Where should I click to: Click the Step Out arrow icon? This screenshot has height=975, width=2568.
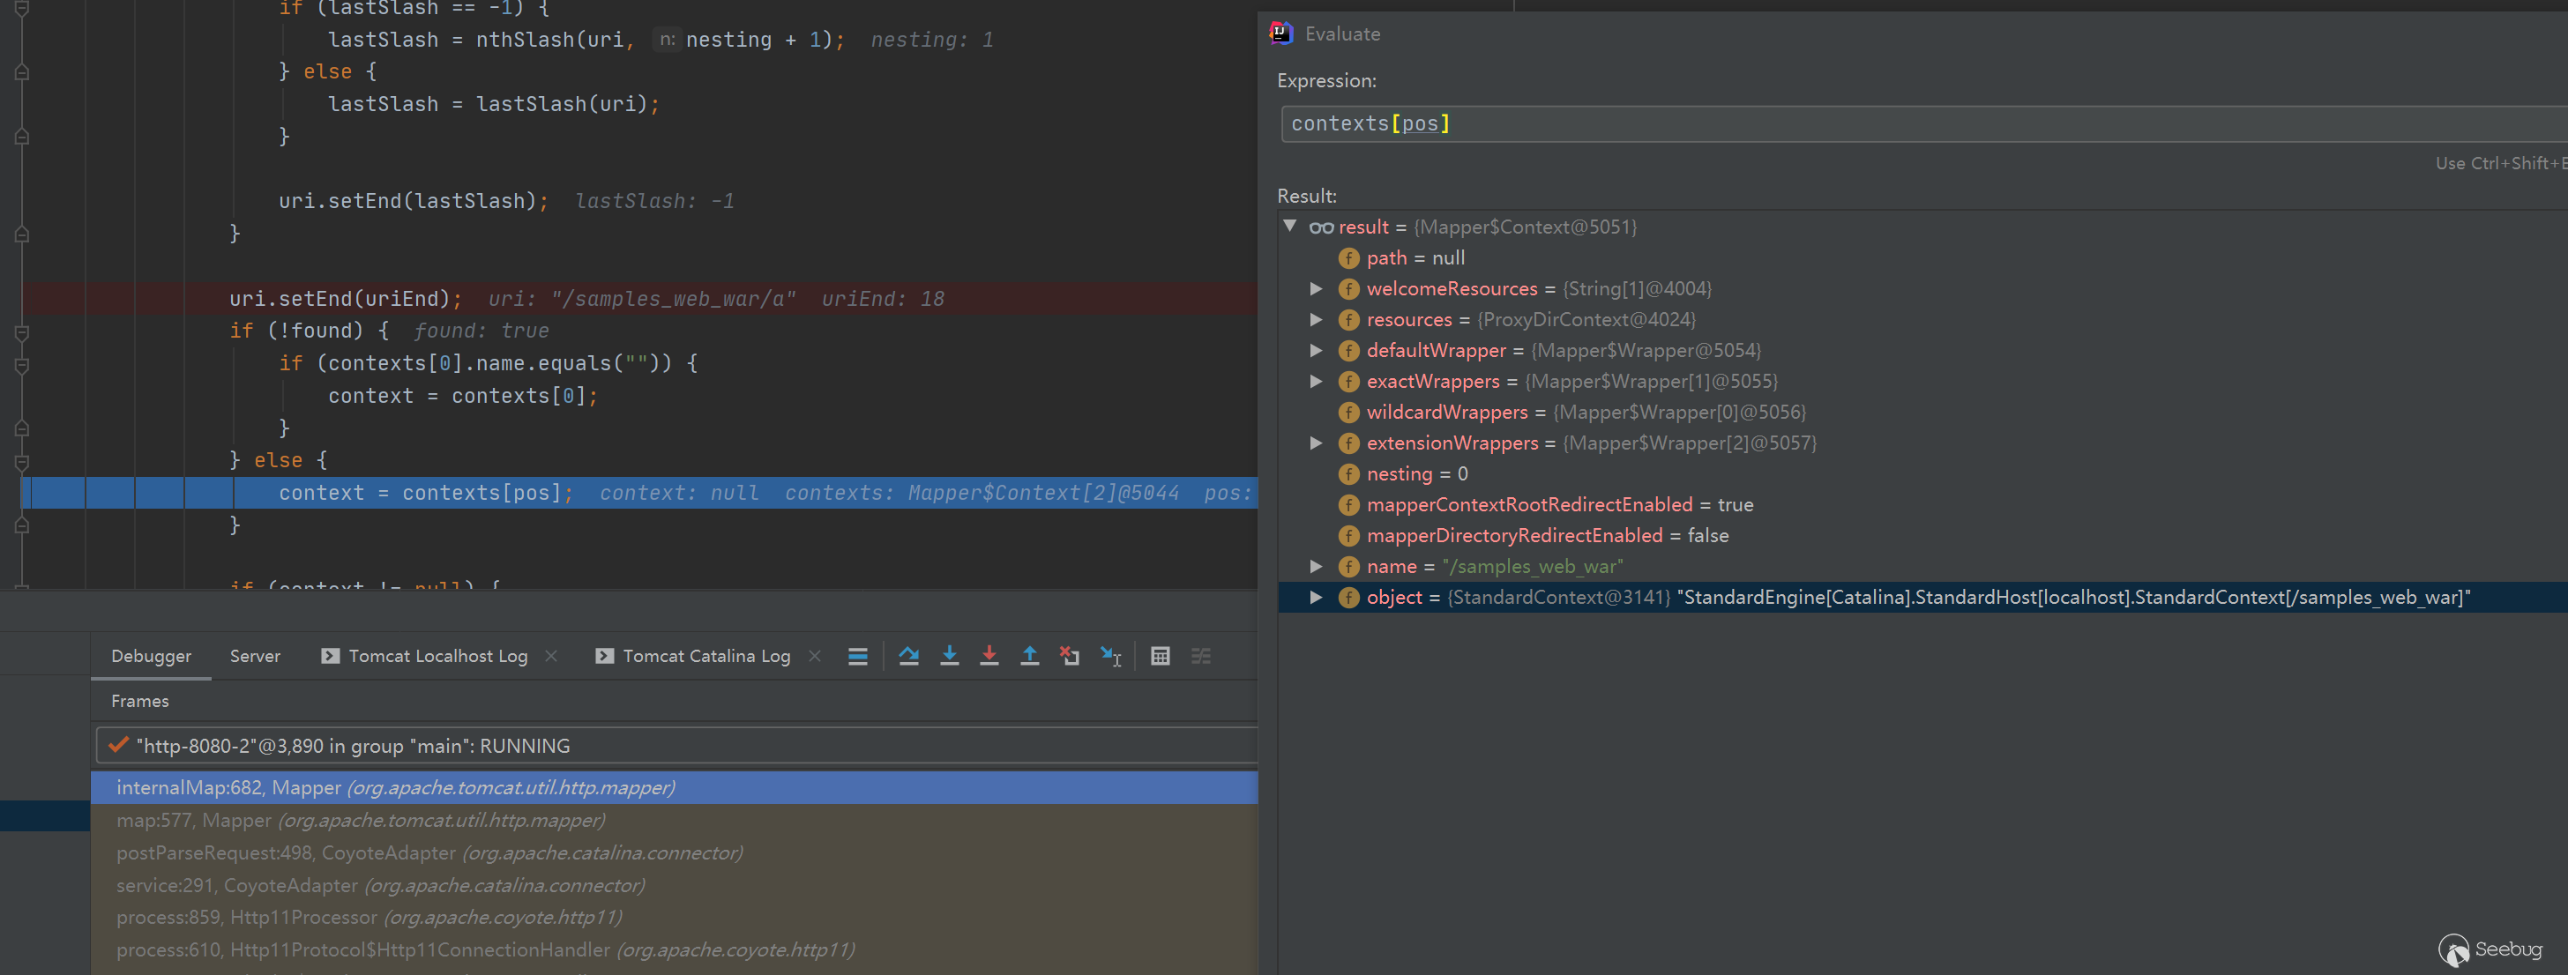[x=1029, y=656]
